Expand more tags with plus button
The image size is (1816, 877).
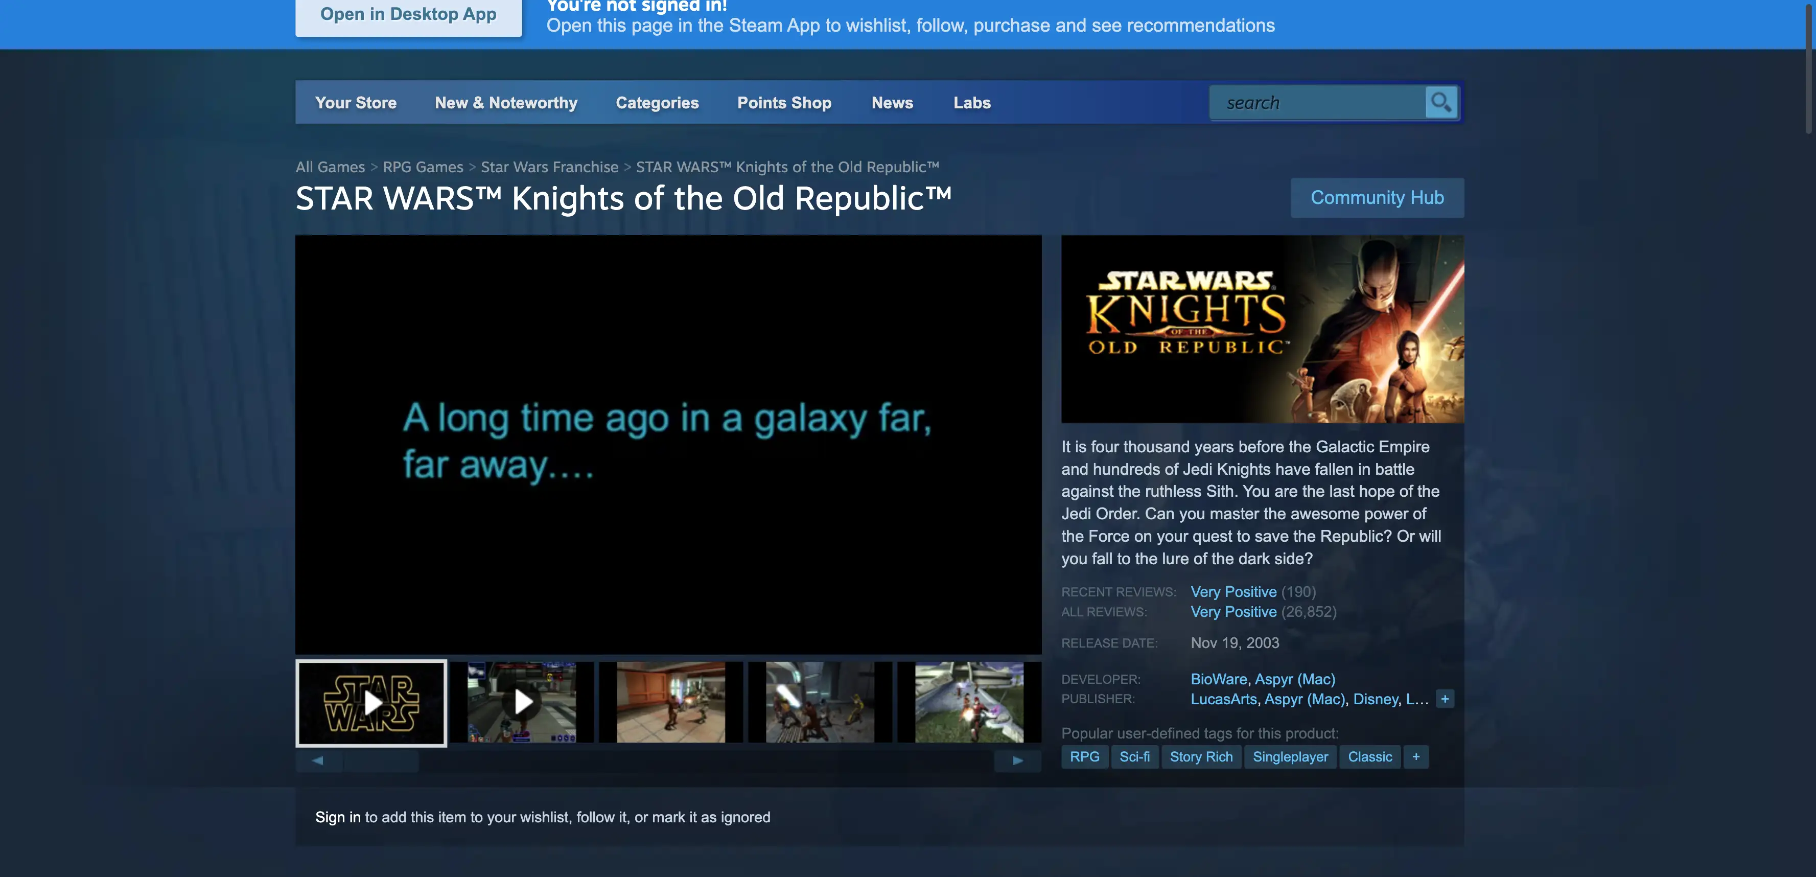[x=1415, y=756]
